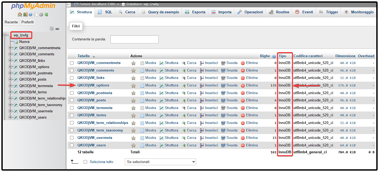Open the Se selezionati dropdown

[x=160, y=162]
